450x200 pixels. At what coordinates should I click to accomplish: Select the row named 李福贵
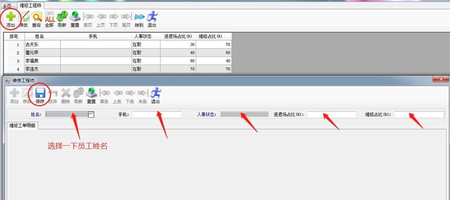tap(118, 61)
